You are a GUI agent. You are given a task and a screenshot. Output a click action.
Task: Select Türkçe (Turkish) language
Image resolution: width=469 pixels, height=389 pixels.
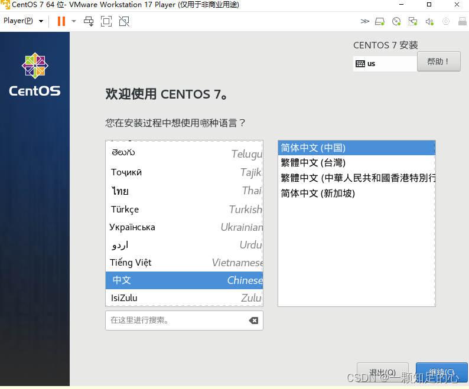click(184, 210)
